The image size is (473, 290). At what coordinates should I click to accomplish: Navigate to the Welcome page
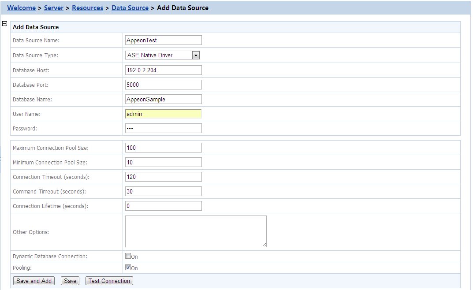click(x=21, y=7)
